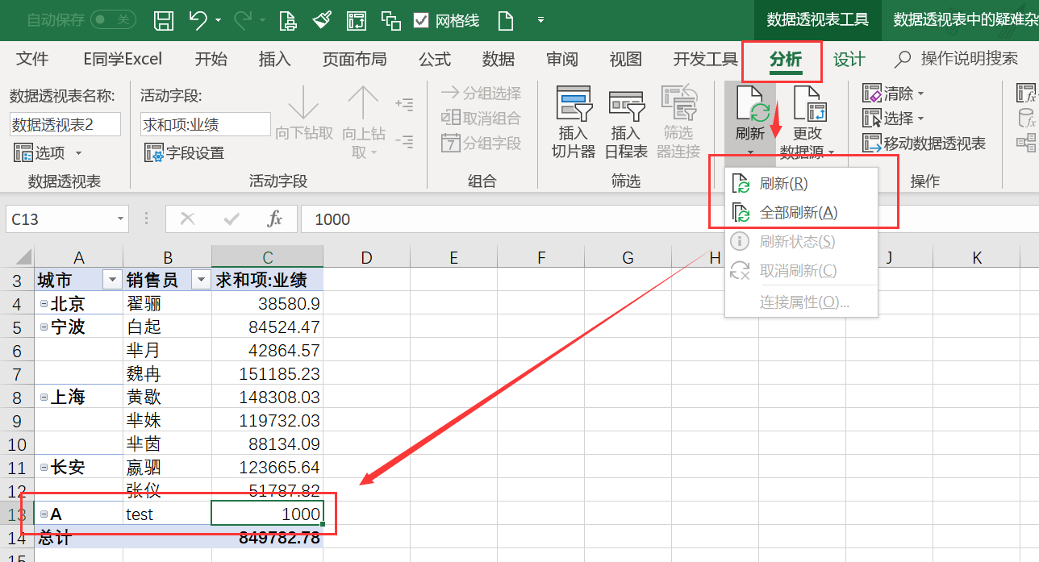Toggle the AutoSave switch
Image resolution: width=1039 pixels, height=562 pixels.
click(113, 20)
